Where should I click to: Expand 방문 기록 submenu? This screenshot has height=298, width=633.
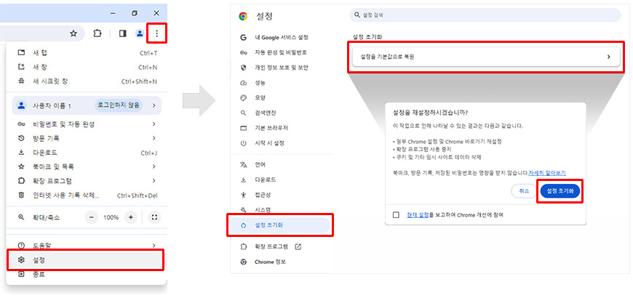(x=86, y=138)
